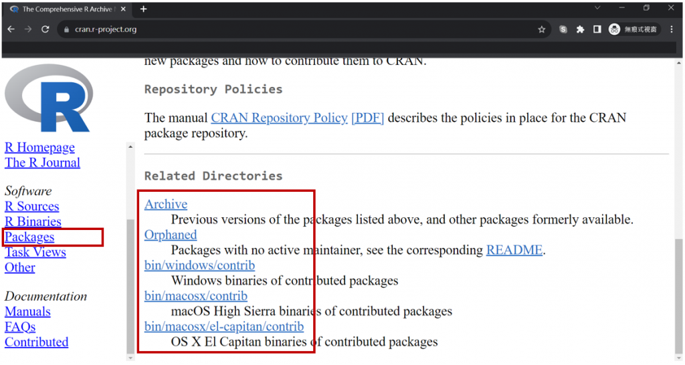Open the Packages link in sidebar
685x365 pixels.
(29, 237)
